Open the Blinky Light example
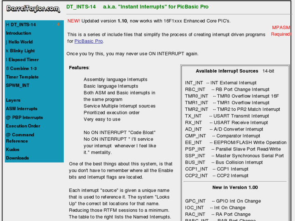295x221 pixels. (x=22, y=51)
